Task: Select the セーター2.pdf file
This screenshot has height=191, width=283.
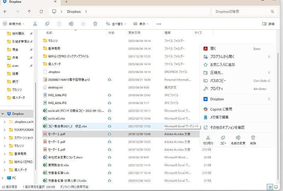Action: point(57,142)
